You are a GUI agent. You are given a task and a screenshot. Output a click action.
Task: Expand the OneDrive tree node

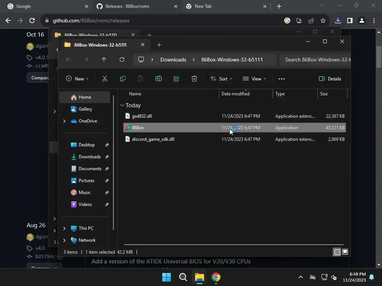coord(64,121)
